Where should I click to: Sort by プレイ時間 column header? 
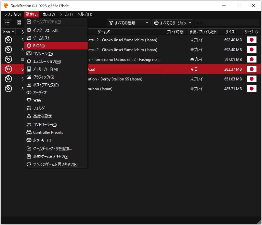tap(175, 32)
